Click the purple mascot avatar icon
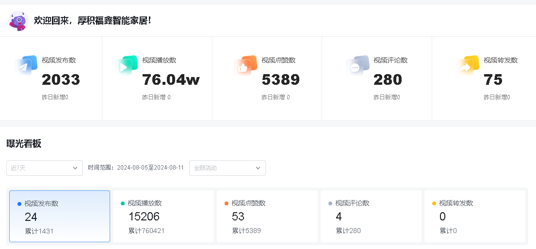The width and height of the screenshot is (536, 249). [18, 21]
